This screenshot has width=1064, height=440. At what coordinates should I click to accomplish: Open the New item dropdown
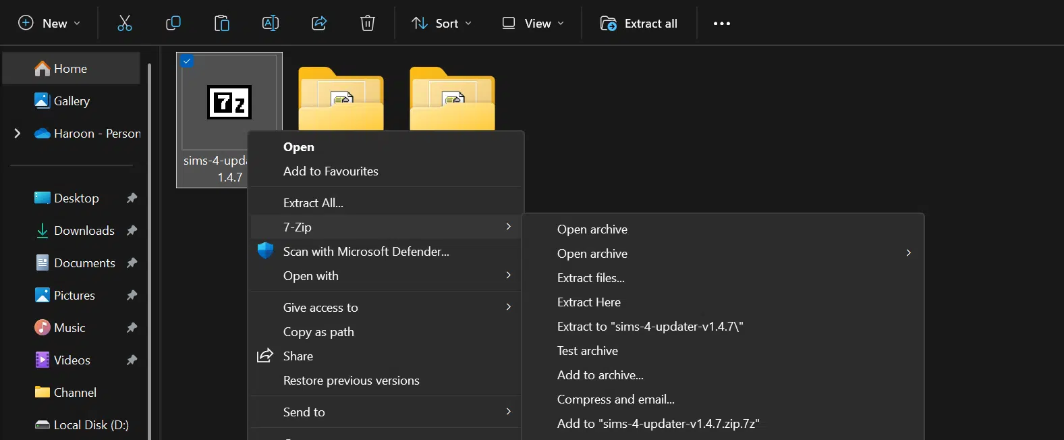(x=49, y=24)
